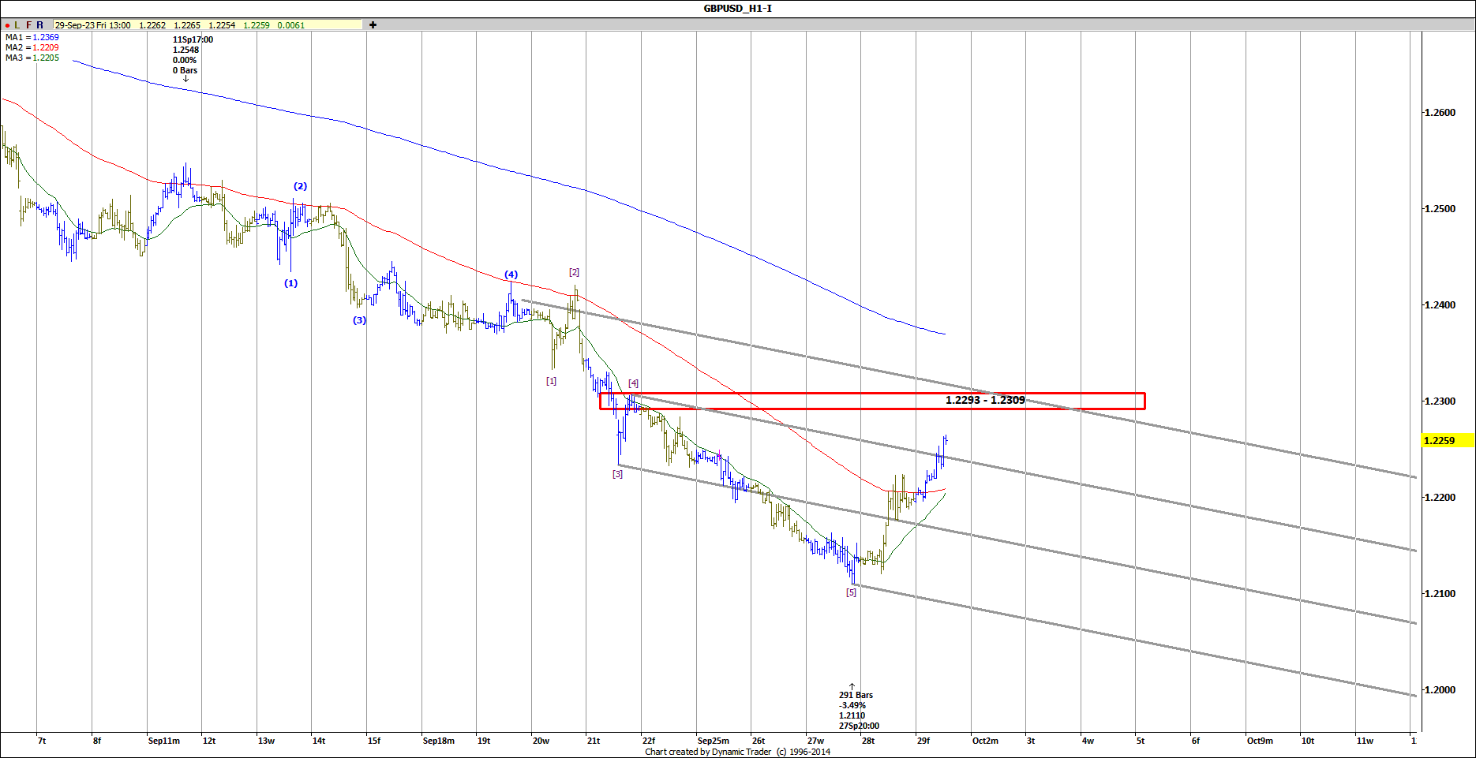Click the 29f date axis label
Viewport: 1476px width, 758px height.
click(x=923, y=741)
